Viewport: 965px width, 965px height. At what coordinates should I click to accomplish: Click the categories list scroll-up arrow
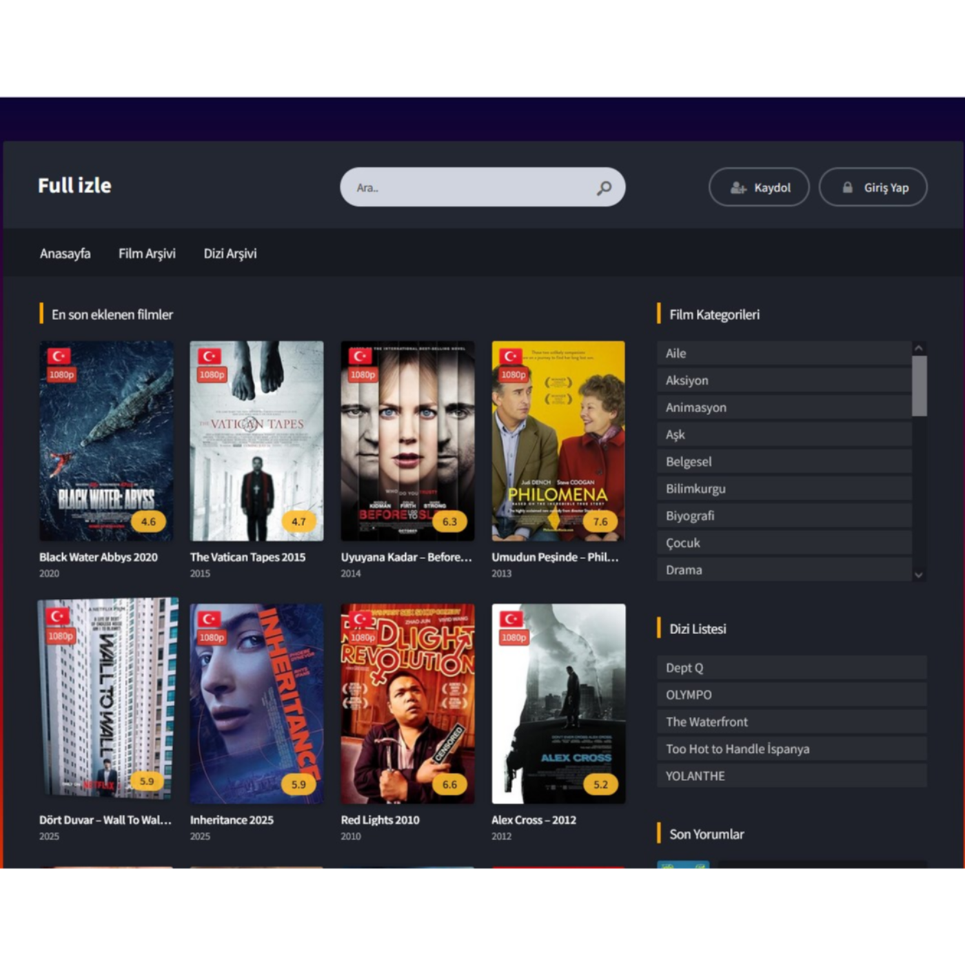pyautogui.click(x=919, y=348)
